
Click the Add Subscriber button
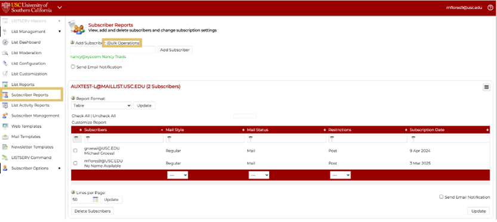(175, 50)
